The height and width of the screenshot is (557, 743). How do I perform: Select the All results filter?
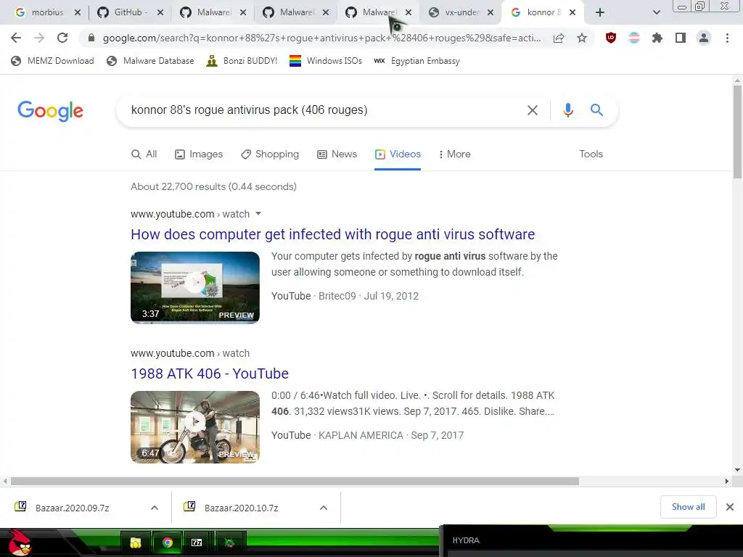[x=144, y=154]
